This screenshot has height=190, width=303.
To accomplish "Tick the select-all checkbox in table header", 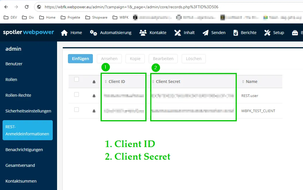I will (x=77, y=79).
